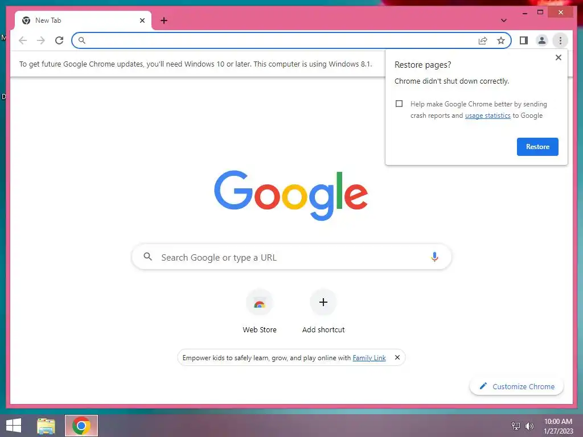Click the Restore button

pos(537,147)
